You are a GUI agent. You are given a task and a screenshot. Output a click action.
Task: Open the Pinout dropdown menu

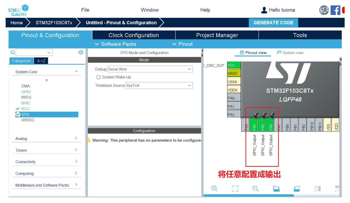point(182,44)
